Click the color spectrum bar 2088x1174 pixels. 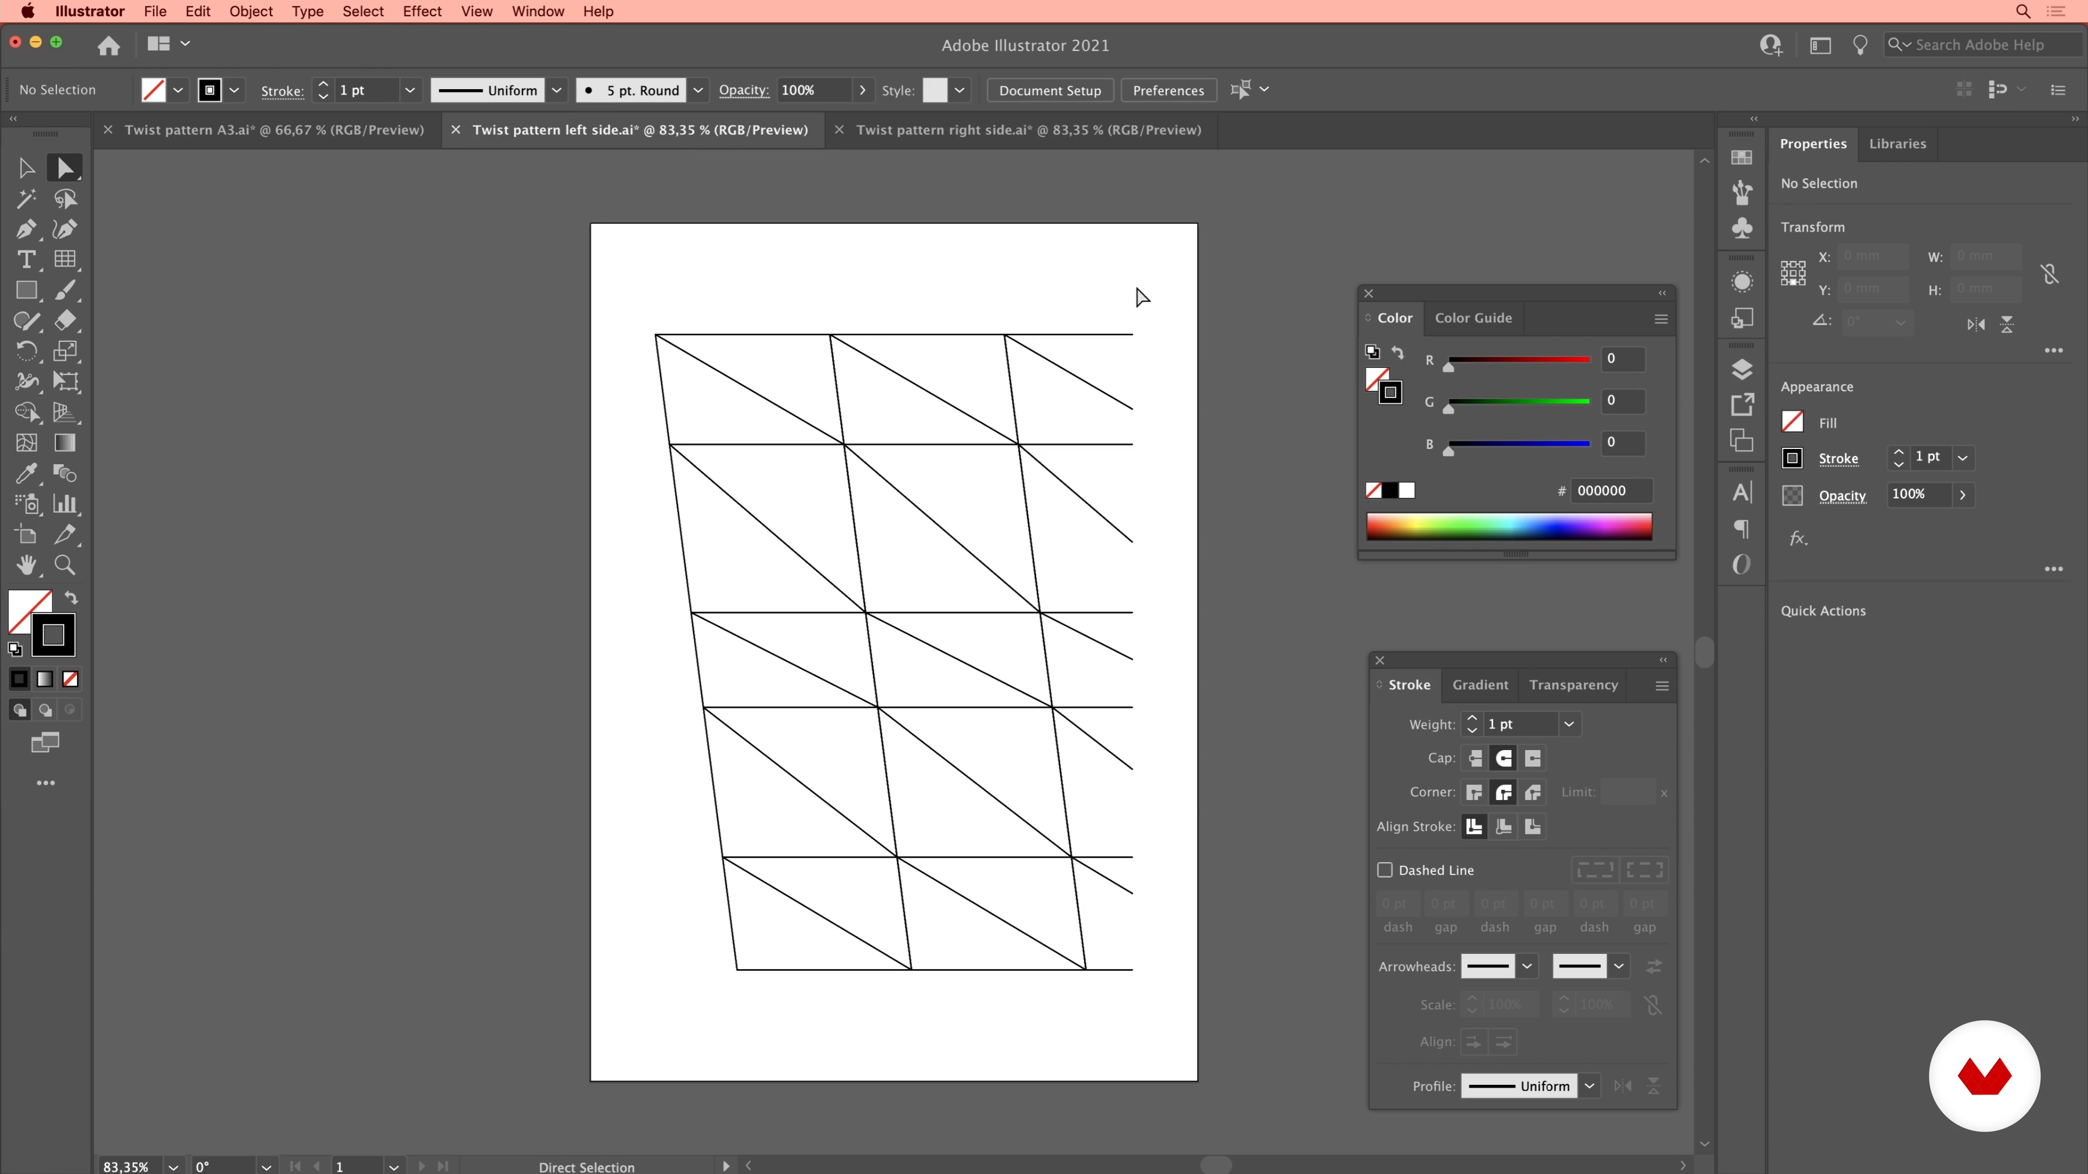point(1509,527)
